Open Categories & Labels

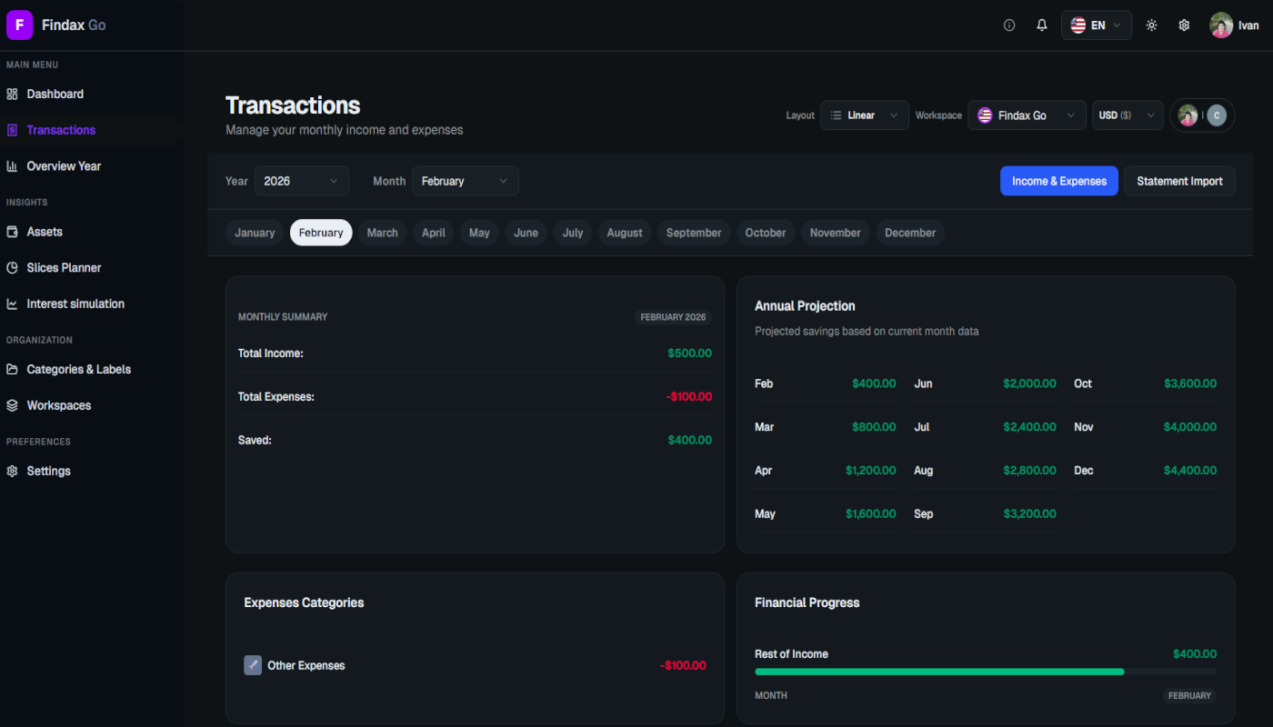pos(77,369)
